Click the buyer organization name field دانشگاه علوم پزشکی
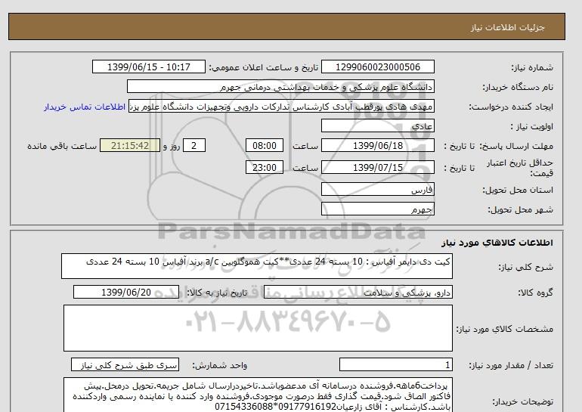This screenshot has height=412, width=582. point(280,86)
